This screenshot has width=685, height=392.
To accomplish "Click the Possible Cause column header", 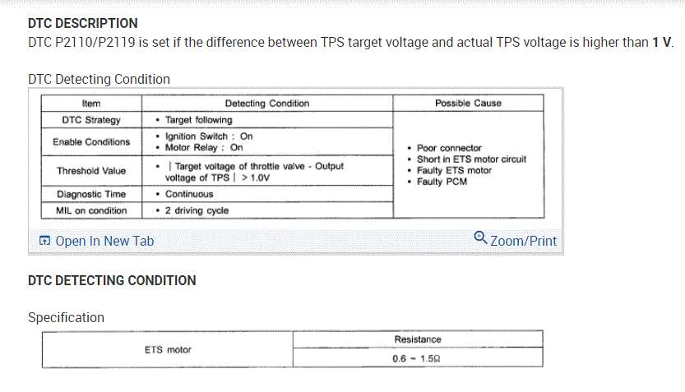I will tap(468, 104).
